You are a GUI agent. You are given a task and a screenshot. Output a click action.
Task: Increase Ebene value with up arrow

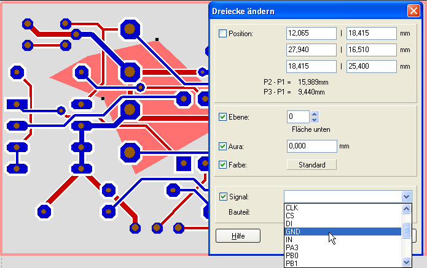click(x=315, y=113)
